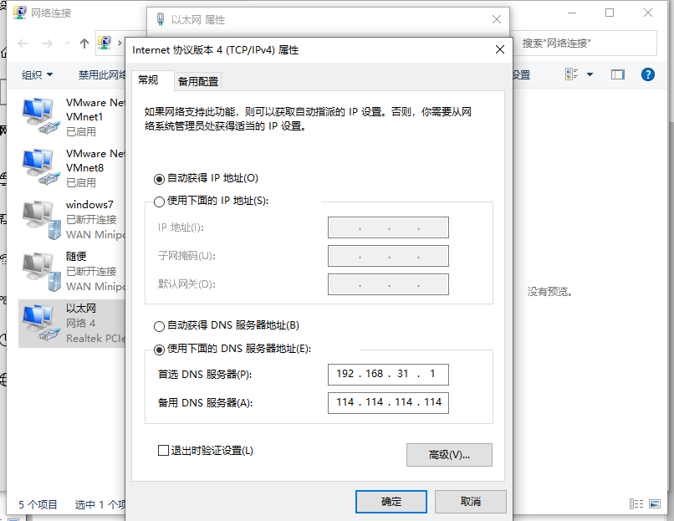
Task: Open Help via the question mark icon
Action: 648,74
